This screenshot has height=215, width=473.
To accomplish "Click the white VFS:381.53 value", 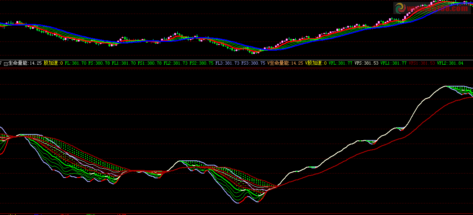I will (367, 63).
